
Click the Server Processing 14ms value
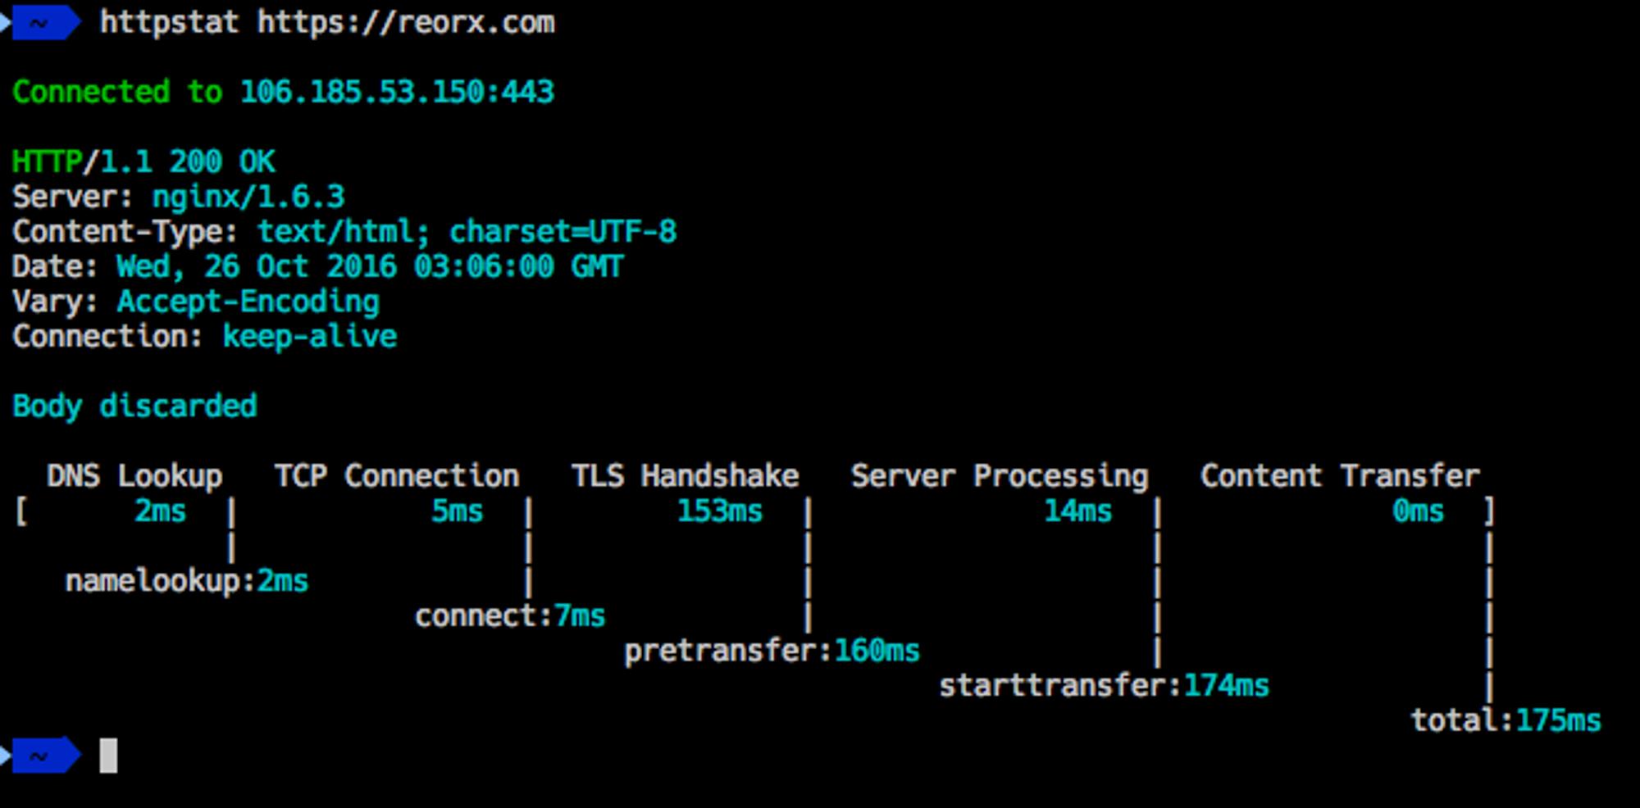[1077, 511]
